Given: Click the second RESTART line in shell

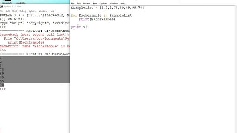Looking at the screenshot, I should tap(35, 54).
